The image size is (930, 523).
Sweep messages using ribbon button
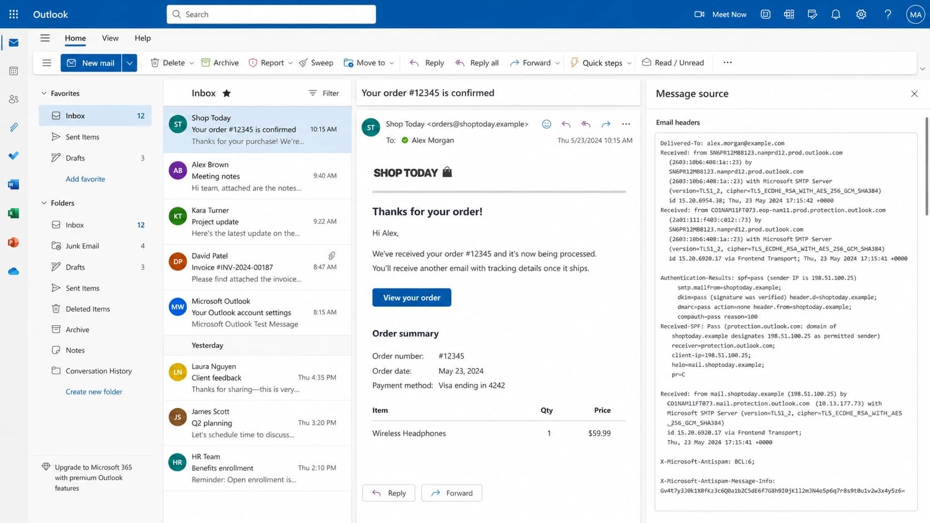click(316, 63)
